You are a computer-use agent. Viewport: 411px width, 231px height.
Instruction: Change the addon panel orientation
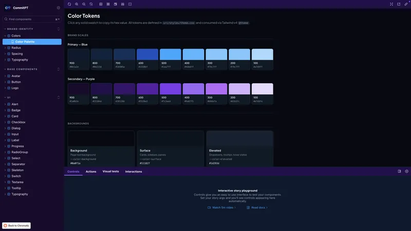[x=399, y=171]
